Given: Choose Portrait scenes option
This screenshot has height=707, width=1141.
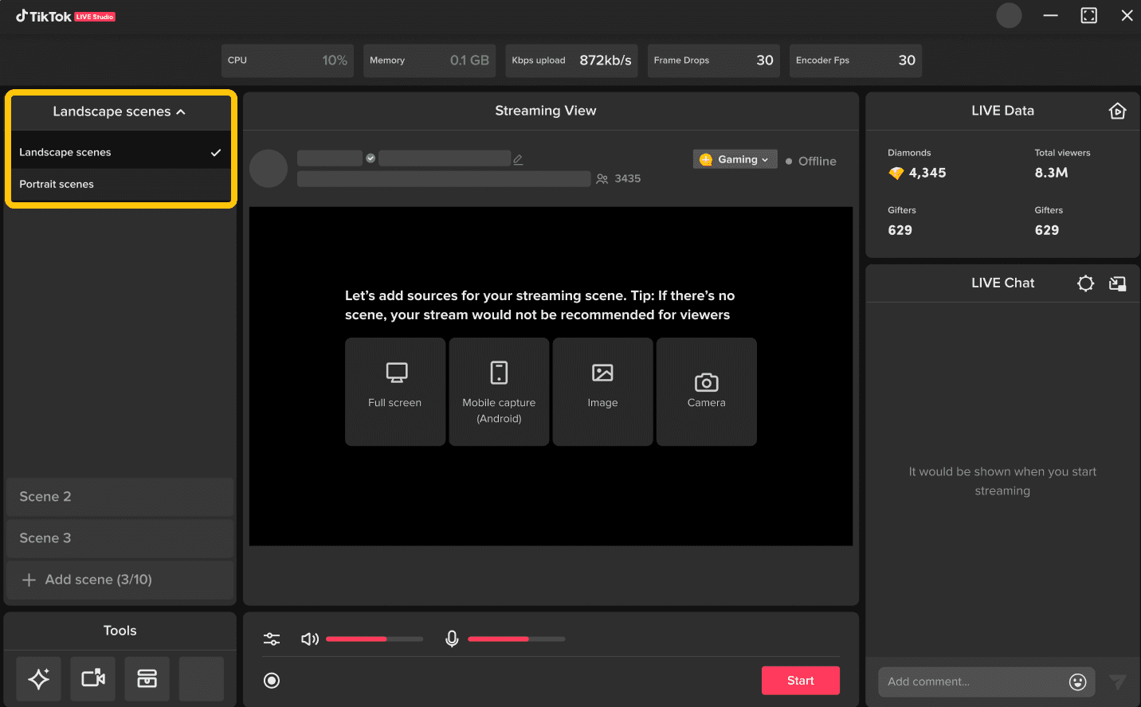Looking at the screenshot, I should (120, 184).
